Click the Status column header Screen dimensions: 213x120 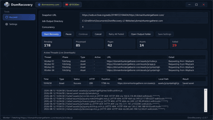[x=80, y=79]
